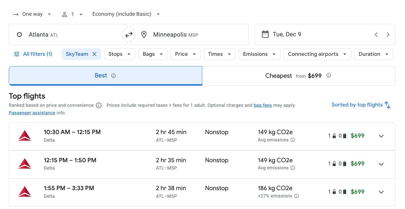Click info icon beside Cheapest price
Image resolution: width=405 pixels, height=209 pixels.
[x=329, y=75]
